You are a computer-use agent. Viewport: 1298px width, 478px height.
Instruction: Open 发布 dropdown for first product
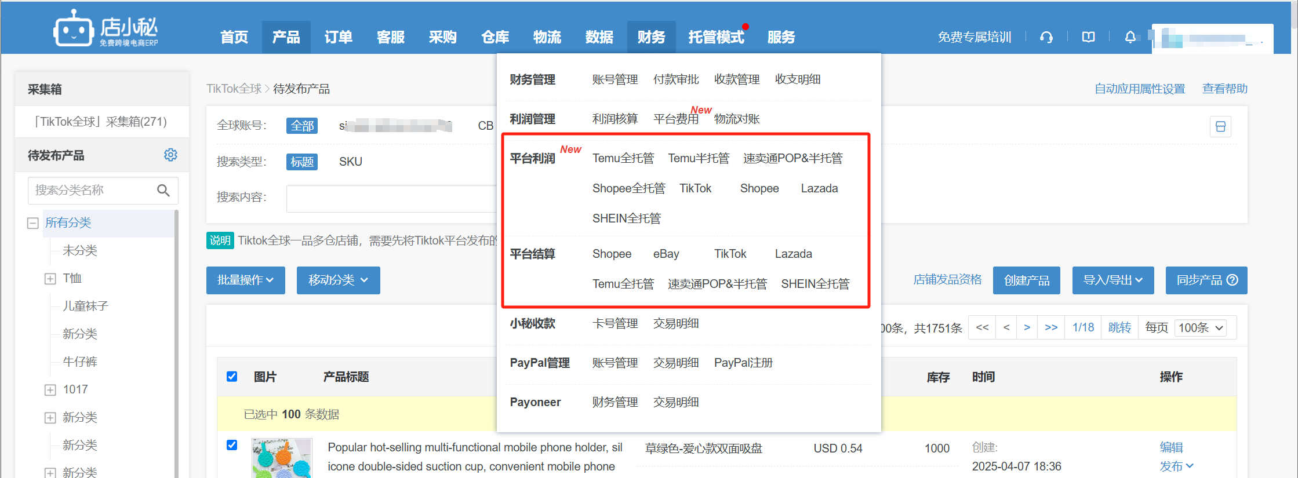1176,466
